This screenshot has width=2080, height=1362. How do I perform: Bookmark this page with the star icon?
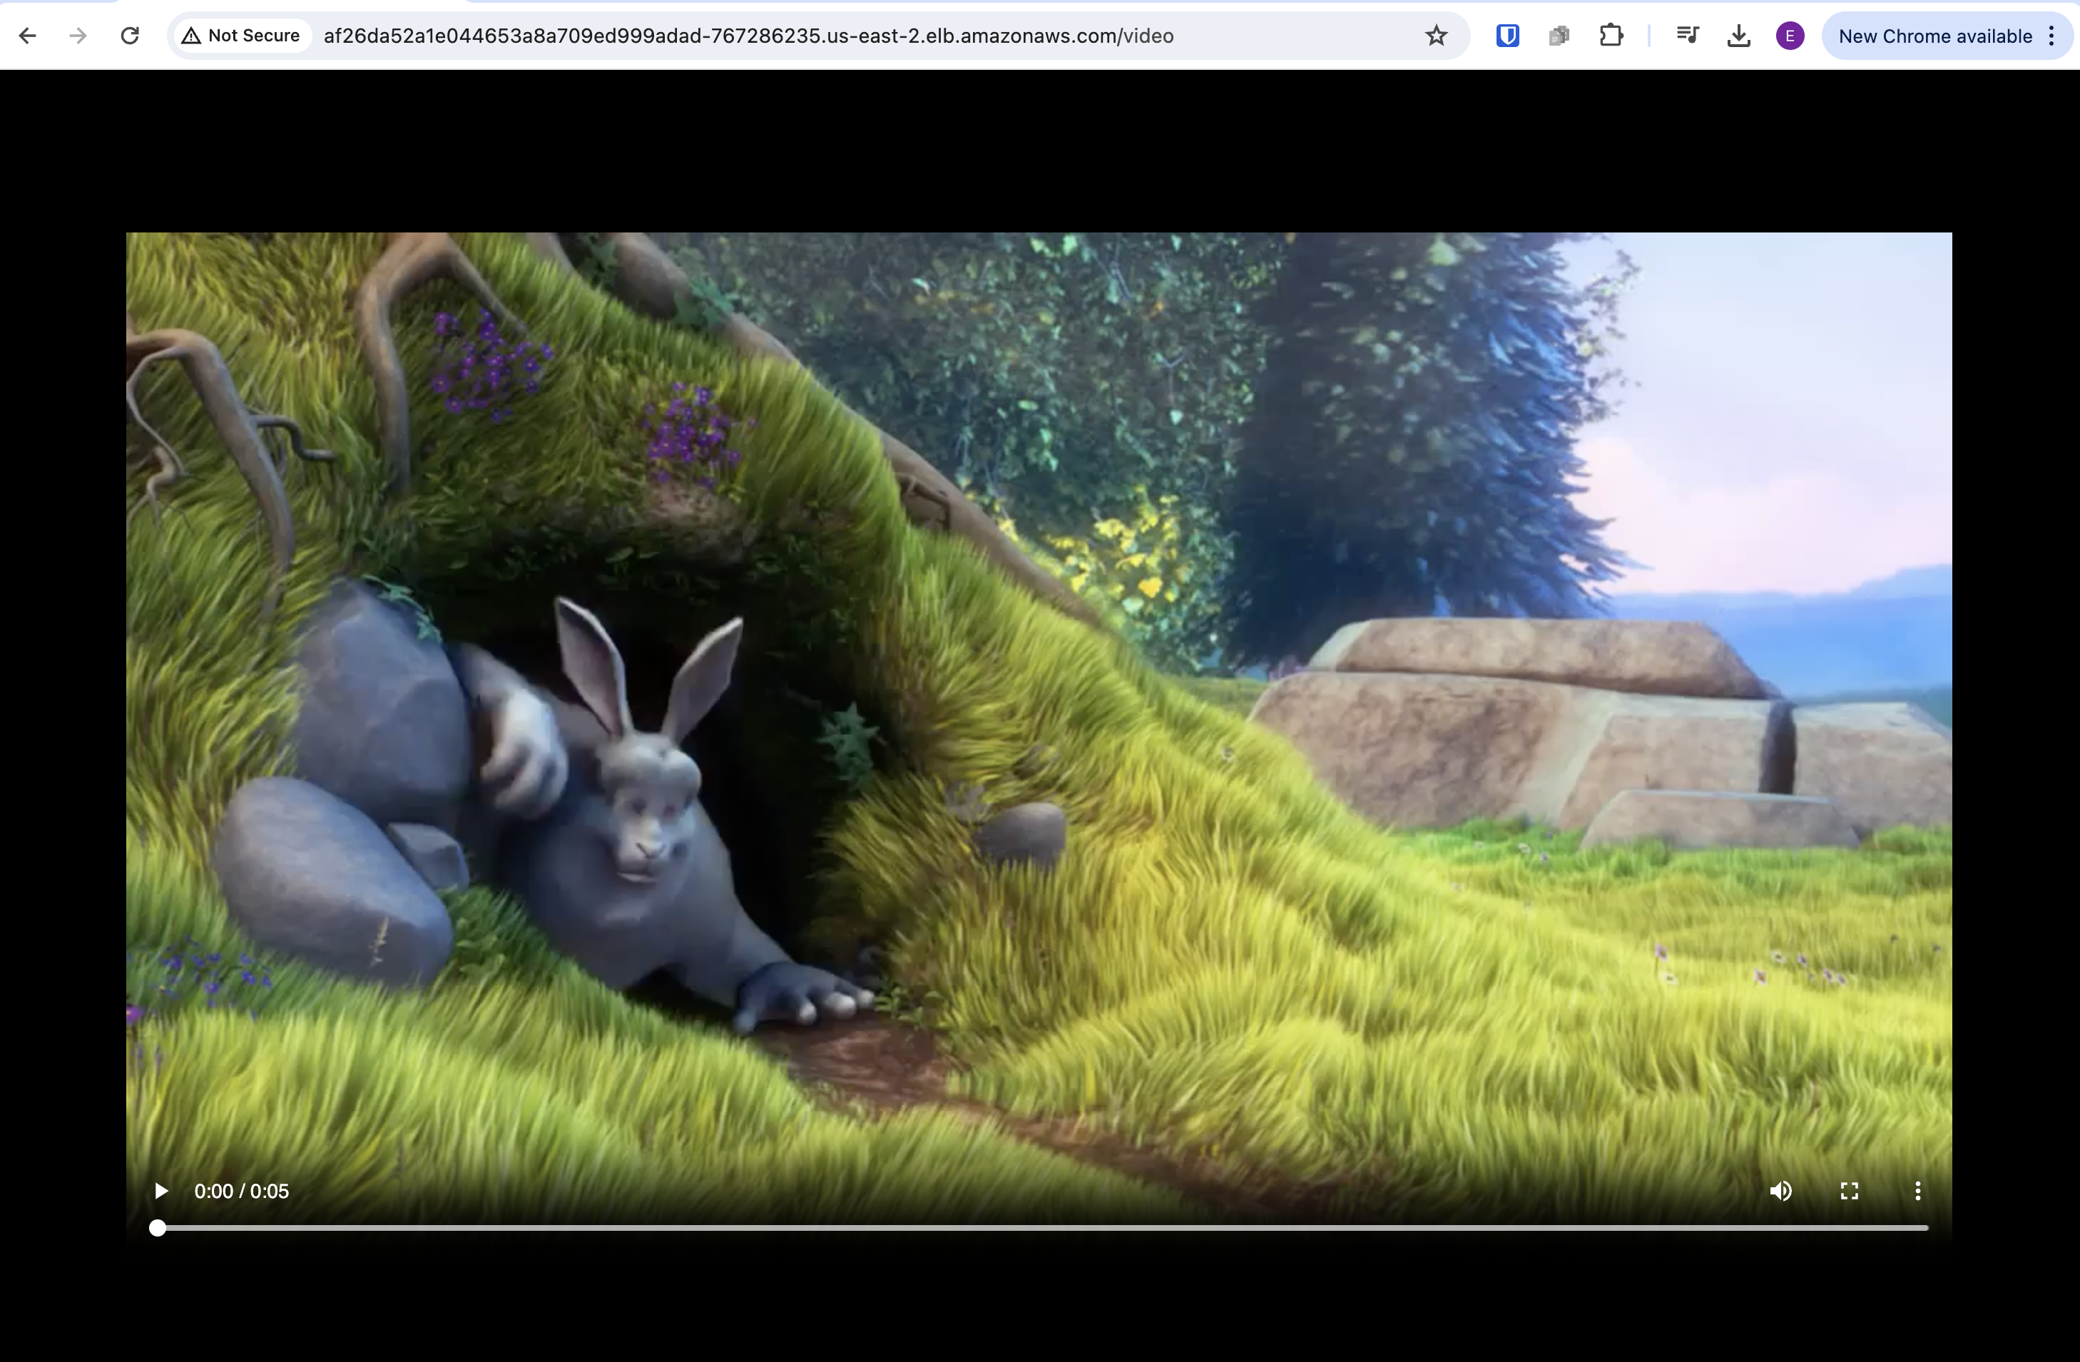pos(1436,36)
